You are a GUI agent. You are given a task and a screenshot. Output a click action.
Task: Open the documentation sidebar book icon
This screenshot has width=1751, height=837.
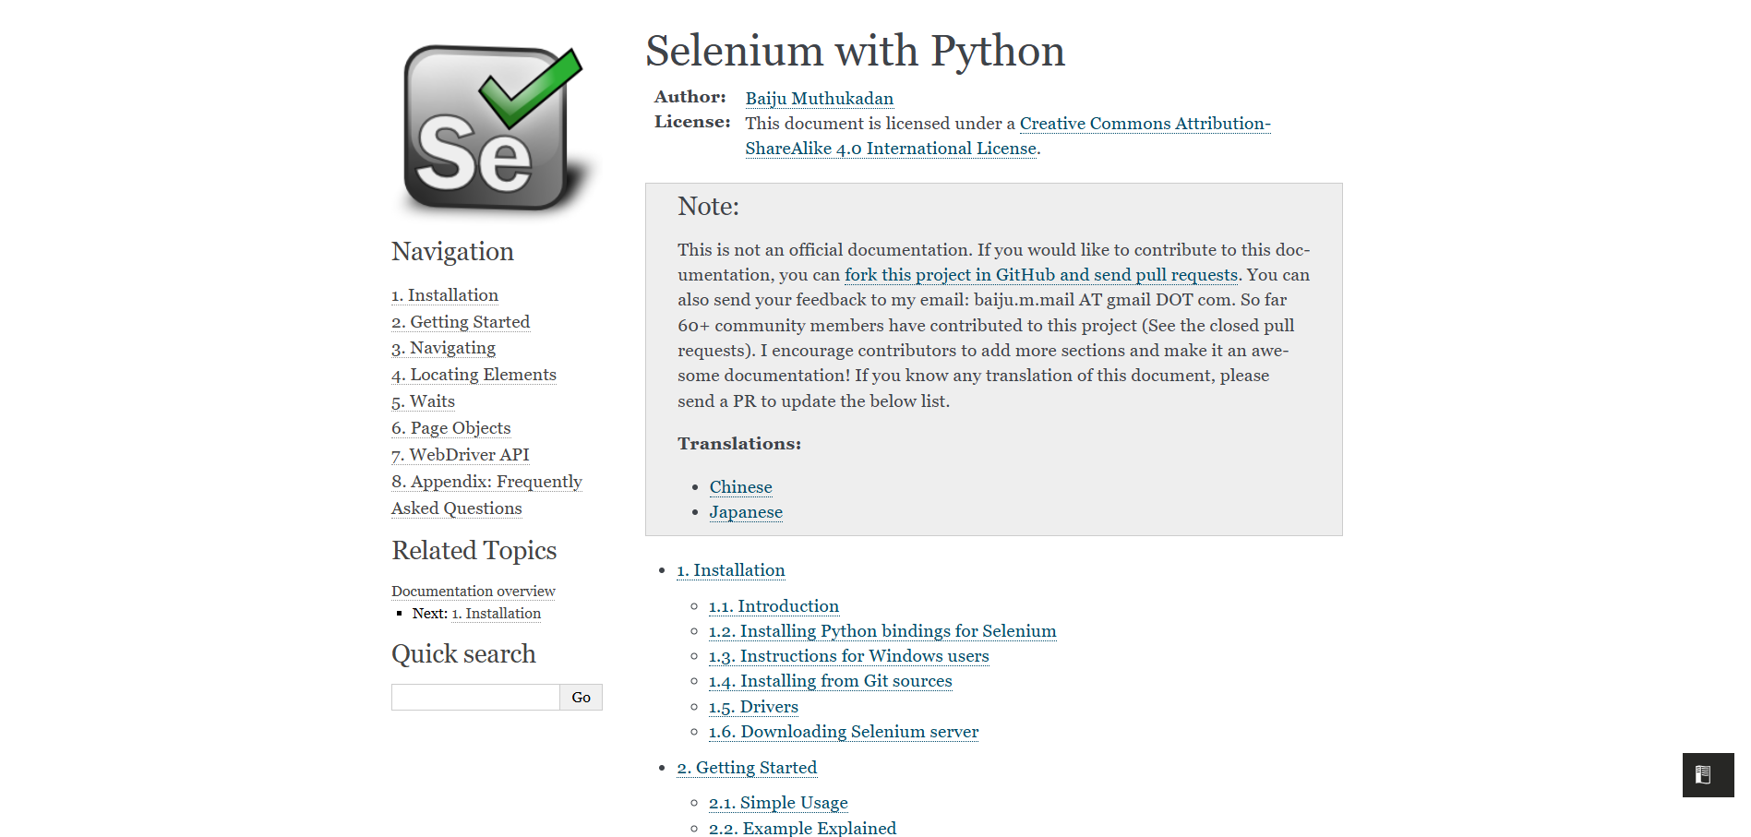coord(1703,775)
